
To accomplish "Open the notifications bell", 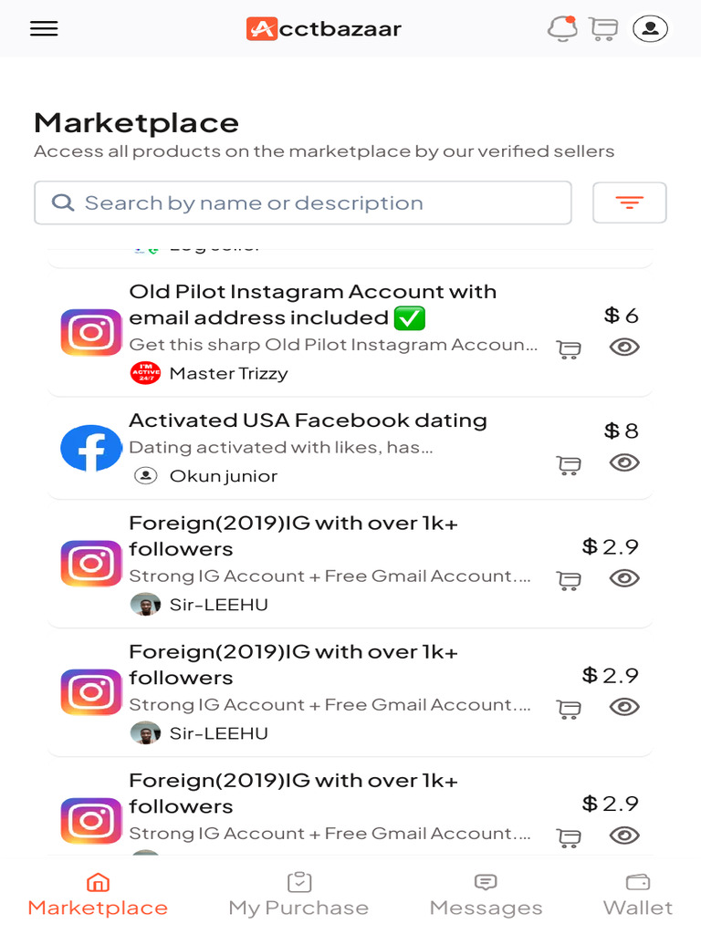I will click(x=562, y=28).
